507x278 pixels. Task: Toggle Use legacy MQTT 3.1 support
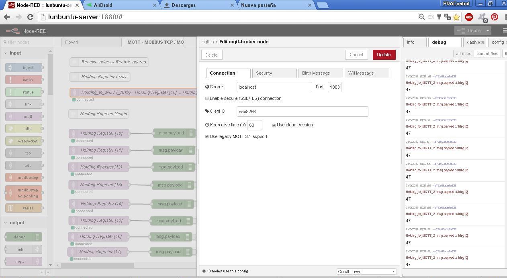click(x=207, y=137)
